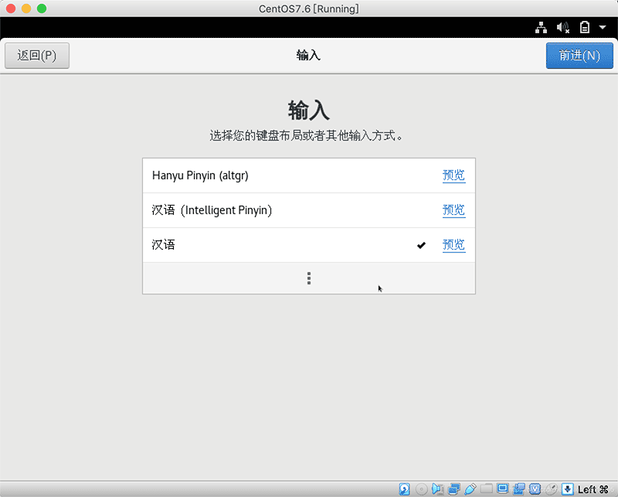Click the 前进(N) forward button
The height and width of the screenshot is (497, 618).
coord(579,56)
